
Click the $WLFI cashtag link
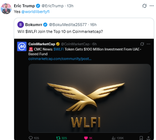pyautogui.click(x=59, y=49)
